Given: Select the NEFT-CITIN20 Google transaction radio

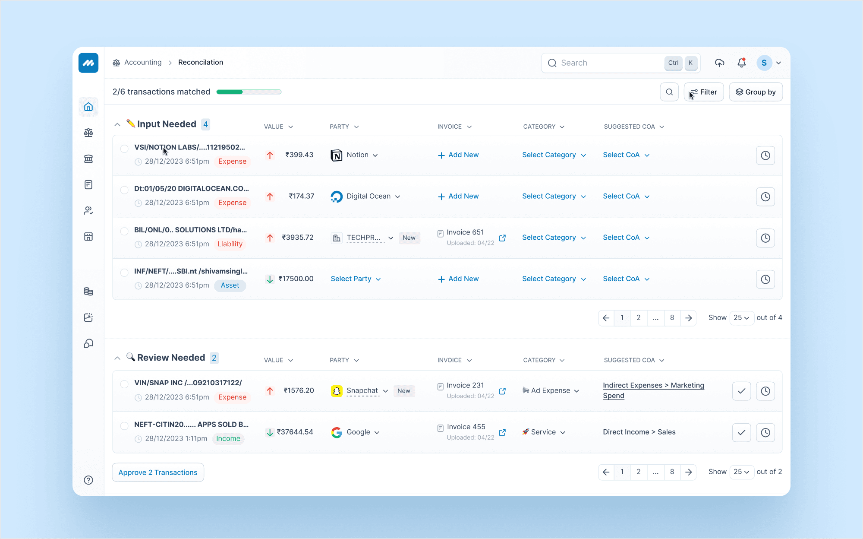Looking at the screenshot, I should click(x=124, y=426).
